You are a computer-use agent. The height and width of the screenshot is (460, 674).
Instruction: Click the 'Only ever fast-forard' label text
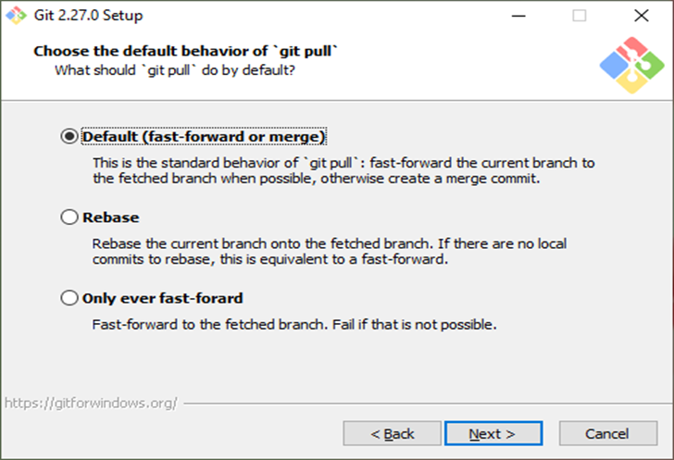pyautogui.click(x=162, y=298)
